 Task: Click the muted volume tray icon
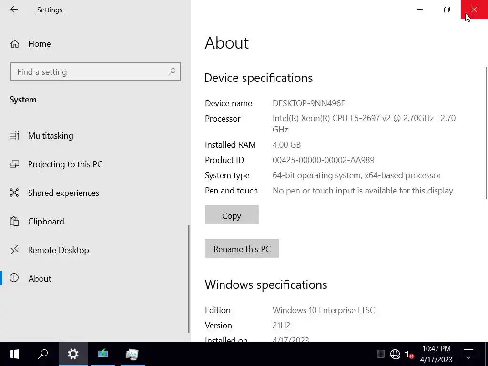click(408, 354)
